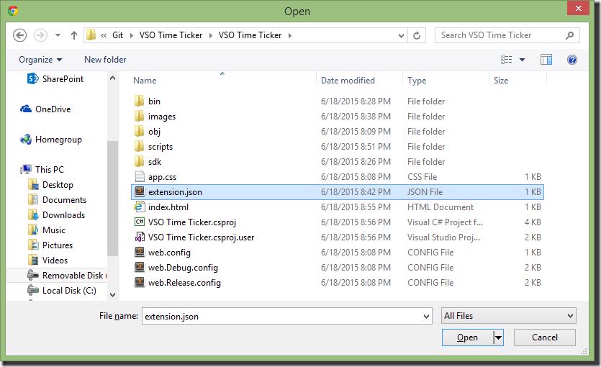This screenshot has height=367, width=601.
Task: Expand the final breadcrumb arrow
Action: click(290, 36)
